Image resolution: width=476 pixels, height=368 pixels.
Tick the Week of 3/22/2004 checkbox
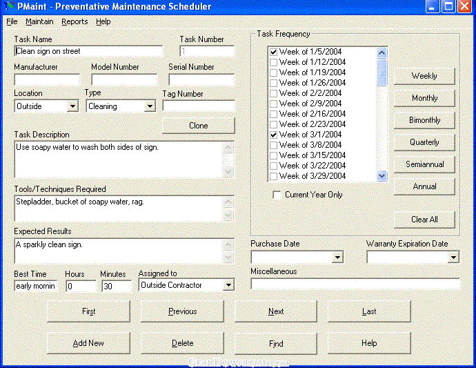(273, 166)
